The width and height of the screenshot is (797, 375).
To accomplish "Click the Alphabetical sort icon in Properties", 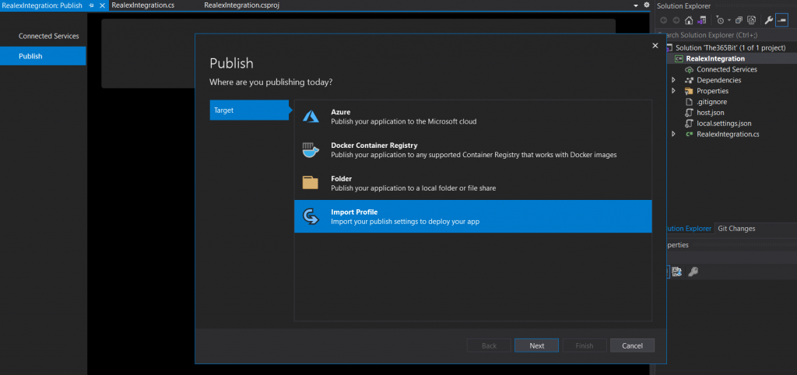I will coord(676,272).
